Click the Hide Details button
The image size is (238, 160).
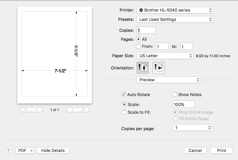tap(53, 150)
